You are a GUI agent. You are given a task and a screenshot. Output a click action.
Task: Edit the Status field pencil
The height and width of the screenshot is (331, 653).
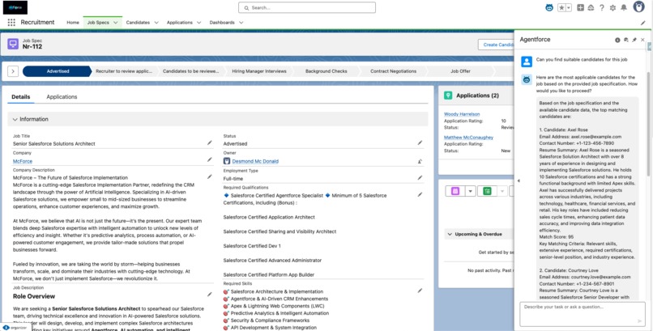(420, 142)
